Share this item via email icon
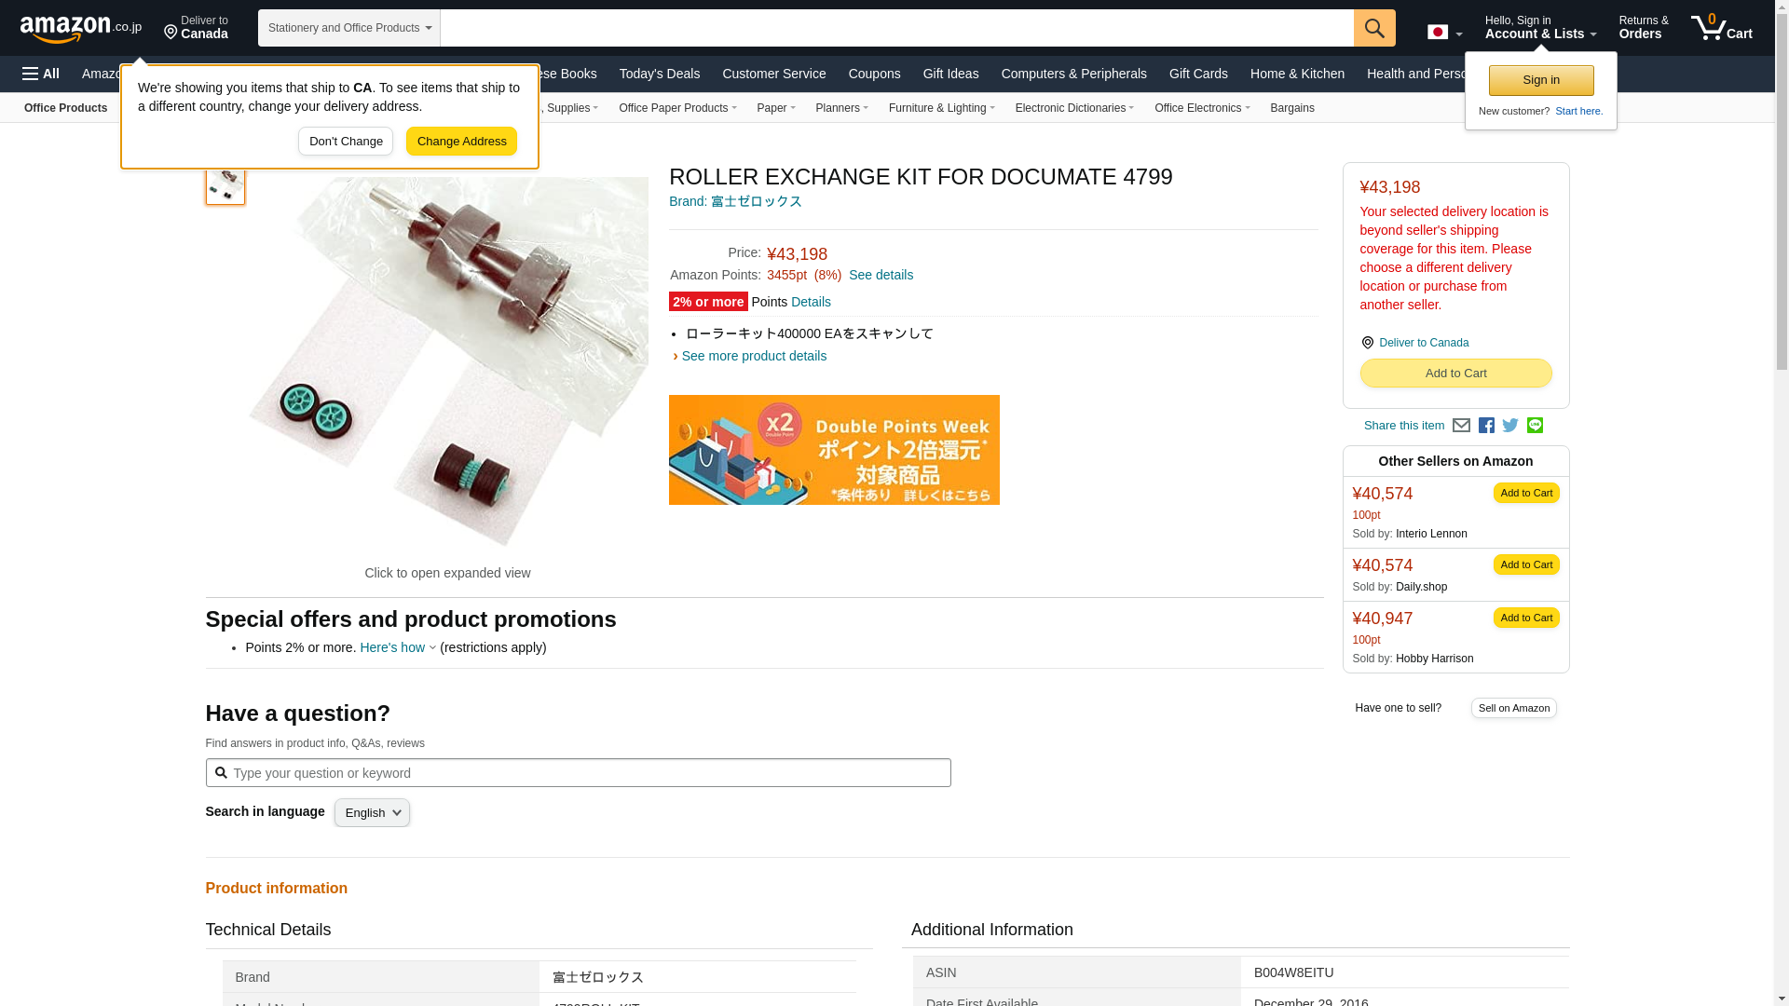This screenshot has width=1789, height=1006. (x=1461, y=426)
